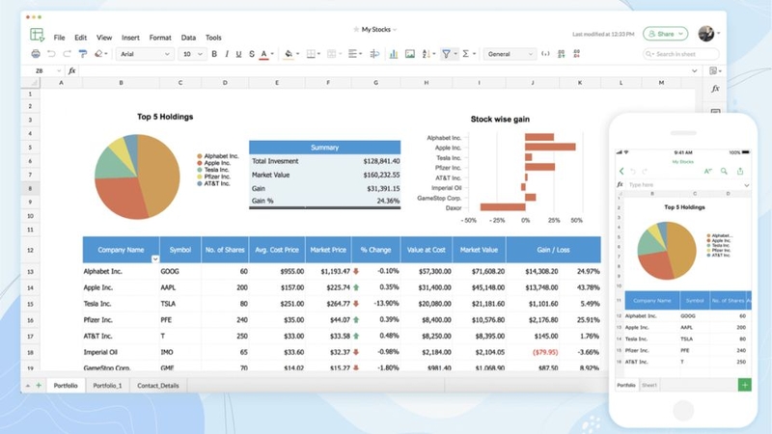
Task: Select the paint format brush icon
Action: click(x=83, y=54)
